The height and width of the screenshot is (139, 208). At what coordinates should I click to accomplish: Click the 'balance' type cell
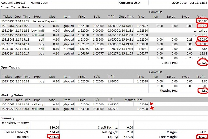[39, 21]
